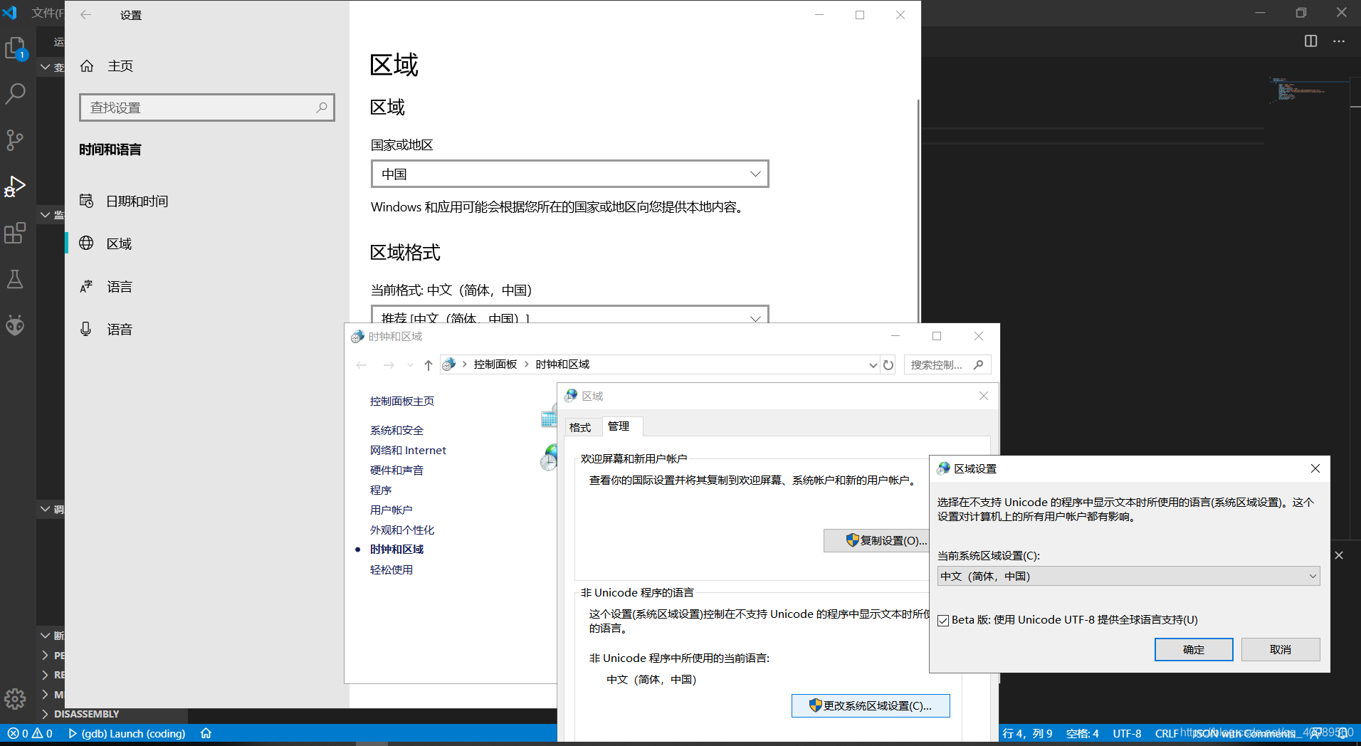Open VS Code Explorer icon
The image size is (1361, 746).
click(15, 48)
